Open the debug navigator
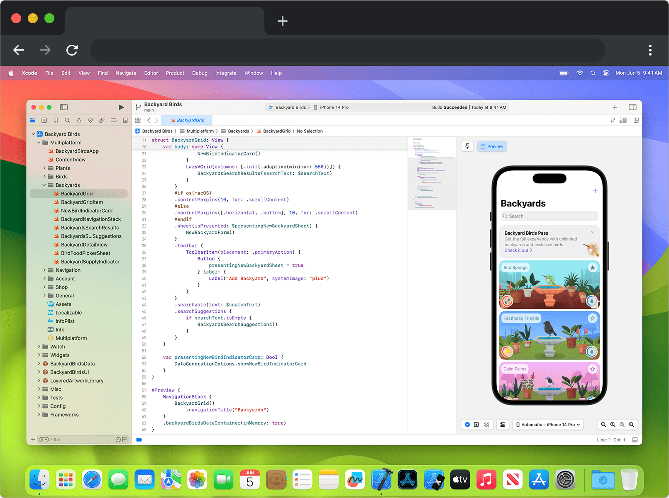 tap(102, 120)
